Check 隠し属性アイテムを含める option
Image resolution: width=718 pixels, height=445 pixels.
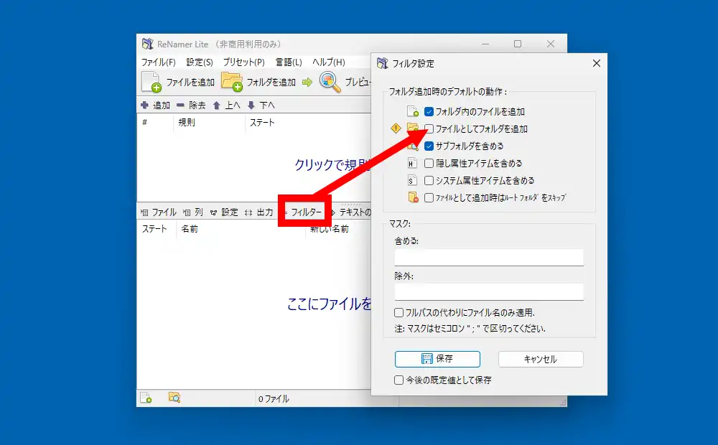(429, 164)
